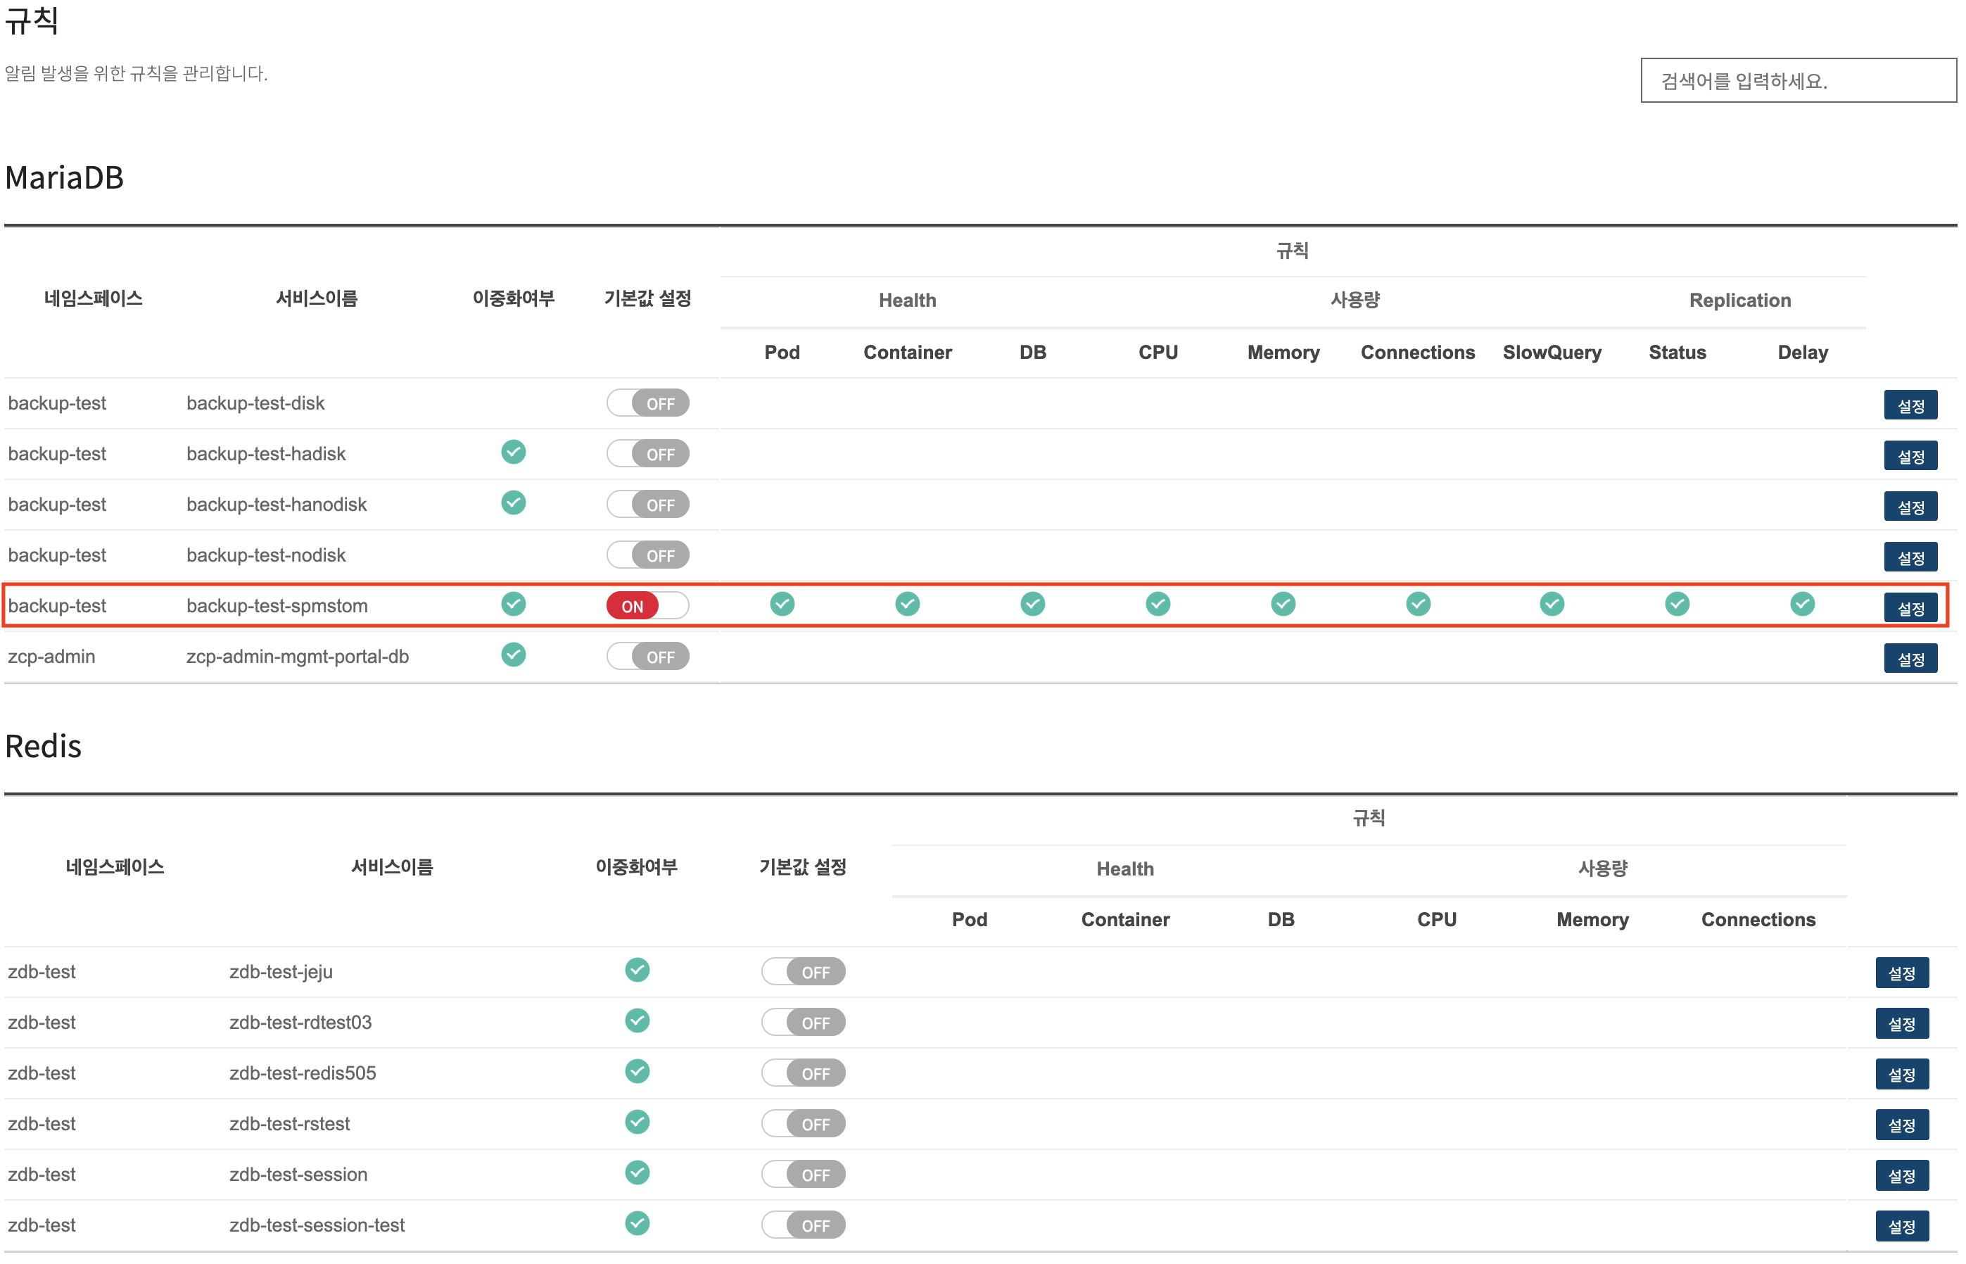The height and width of the screenshot is (1264, 1966).
Task: Click Replication Delay check icon in highlighted row
Action: [1802, 604]
